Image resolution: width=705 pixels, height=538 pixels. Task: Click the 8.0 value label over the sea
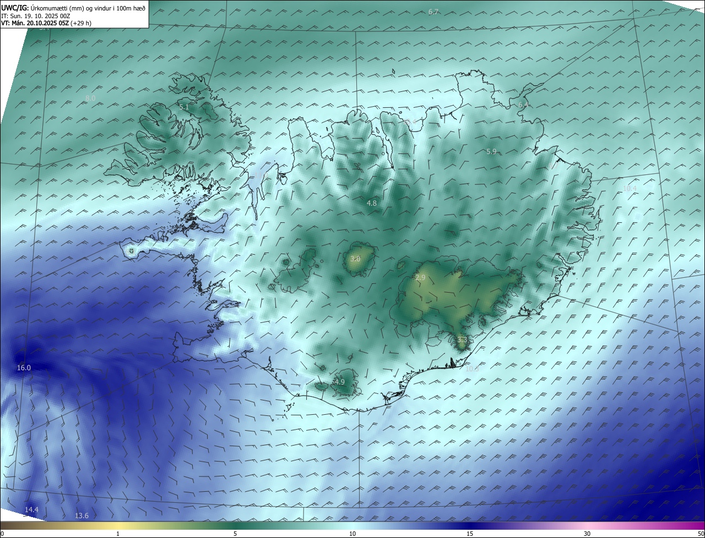(x=90, y=98)
